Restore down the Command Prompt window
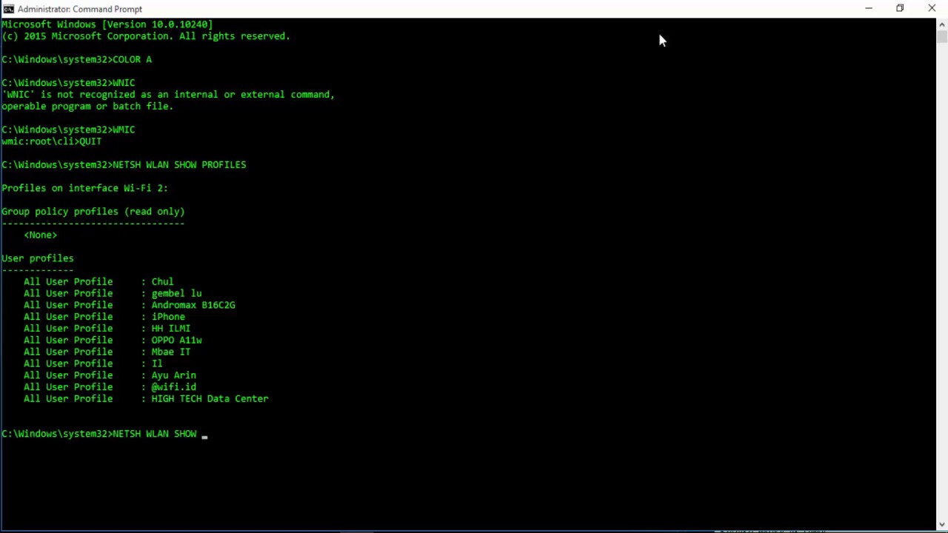This screenshot has height=533, width=948. tap(900, 9)
